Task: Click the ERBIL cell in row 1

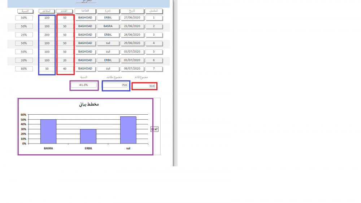Action: click(x=108, y=18)
